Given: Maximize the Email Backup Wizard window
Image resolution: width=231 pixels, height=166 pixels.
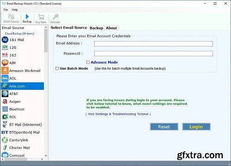Looking at the screenshot, I should (215, 3).
